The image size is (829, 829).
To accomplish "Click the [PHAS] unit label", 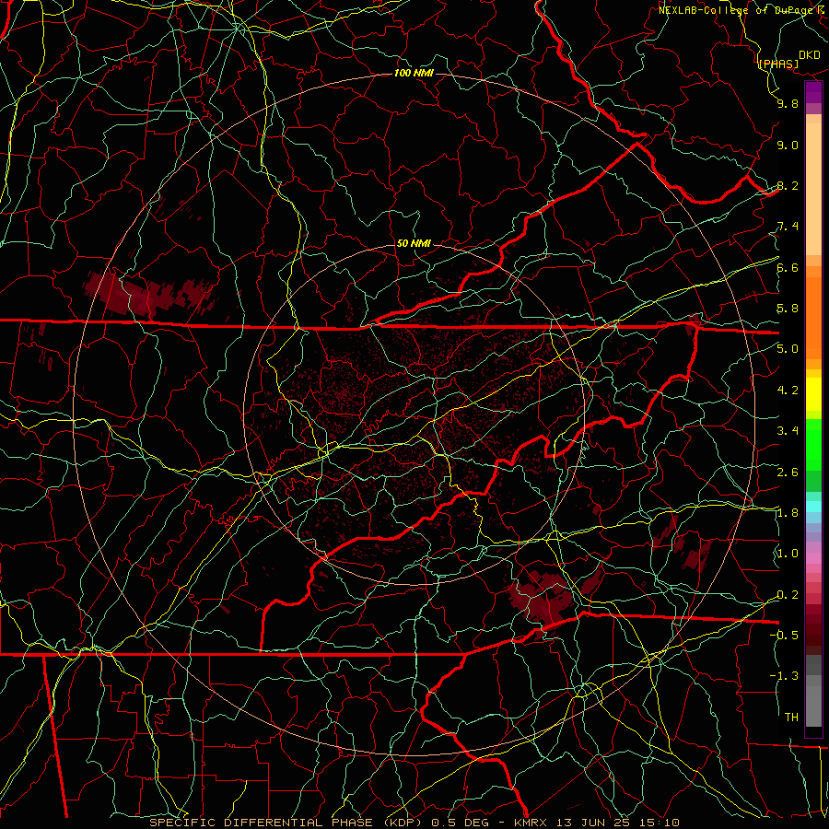I will 778,64.
